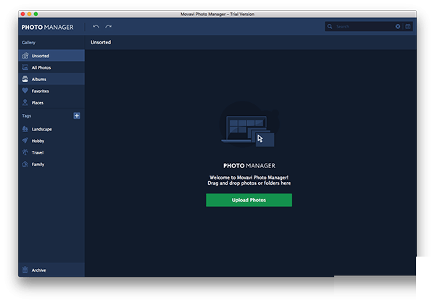Viewport: 435px width, 303px height.
Task: Add a new tag with the plus button
Action: click(x=77, y=116)
